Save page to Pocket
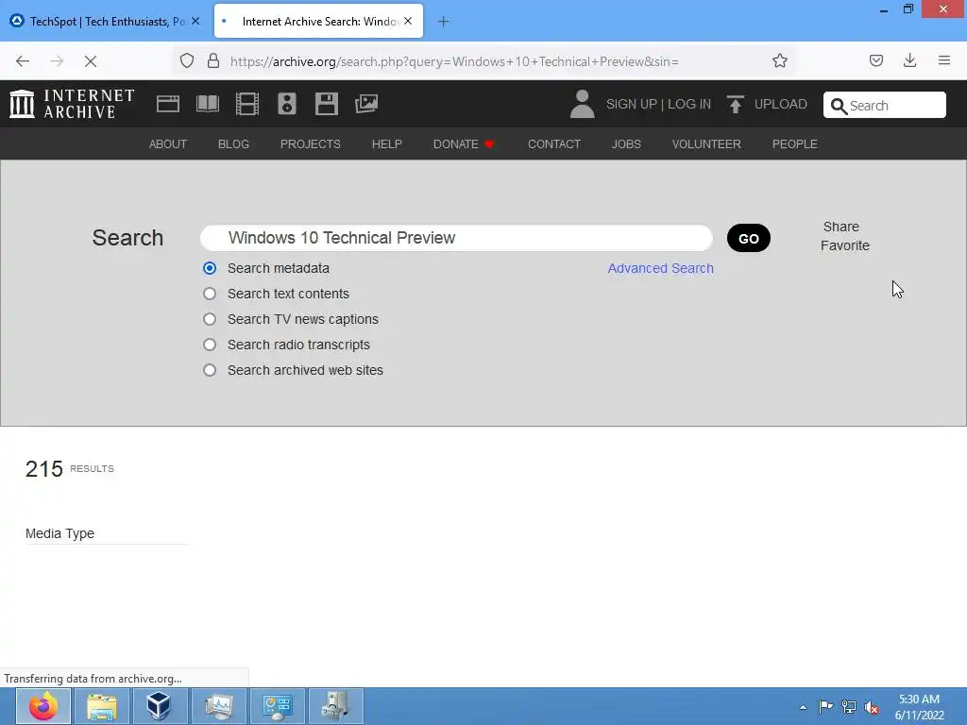This screenshot has height=725, width=967. [875, 61]
